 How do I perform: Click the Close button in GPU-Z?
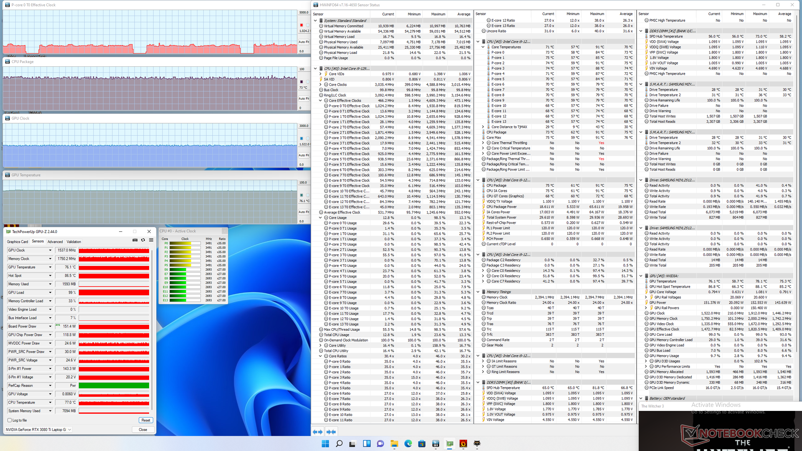tap(143, 429)
